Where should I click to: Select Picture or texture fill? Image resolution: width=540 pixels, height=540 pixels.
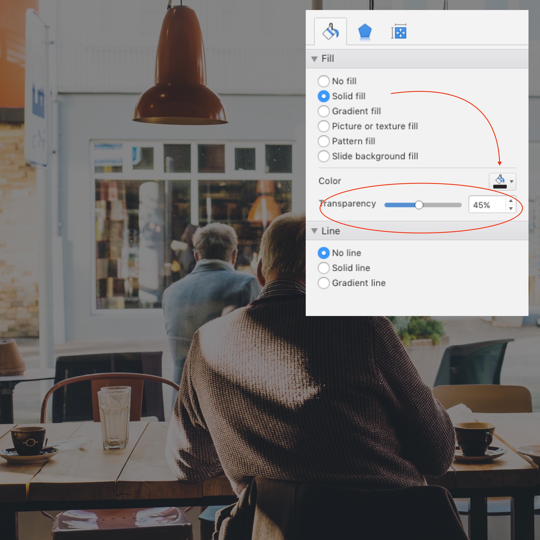(x=324, y=126)
